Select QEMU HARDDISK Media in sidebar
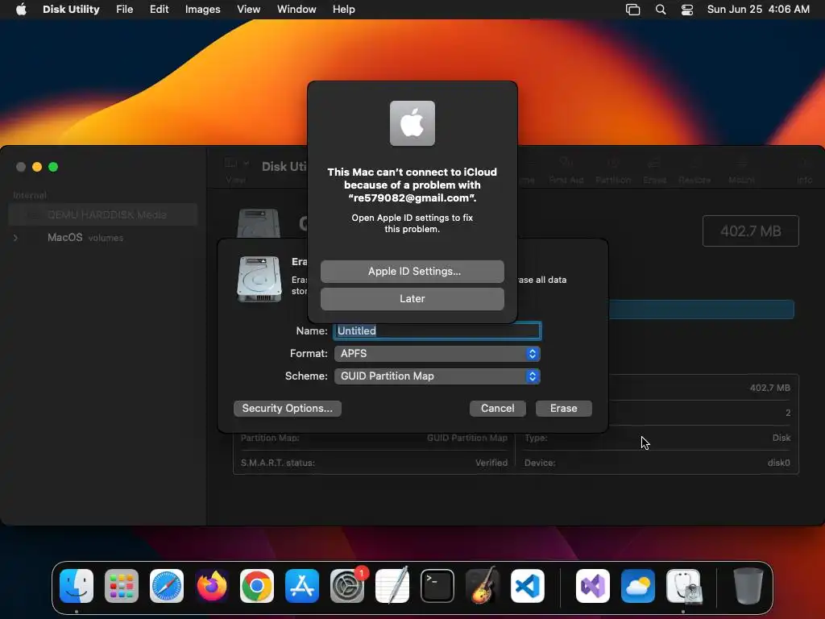 tap(102, 214)
